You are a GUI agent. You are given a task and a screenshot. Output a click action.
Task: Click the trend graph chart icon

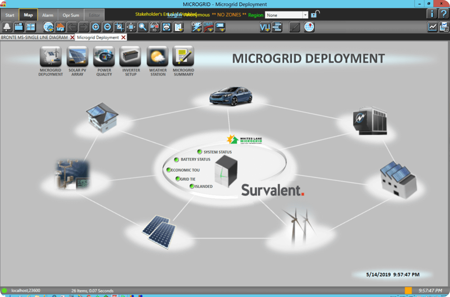point(432,27)
